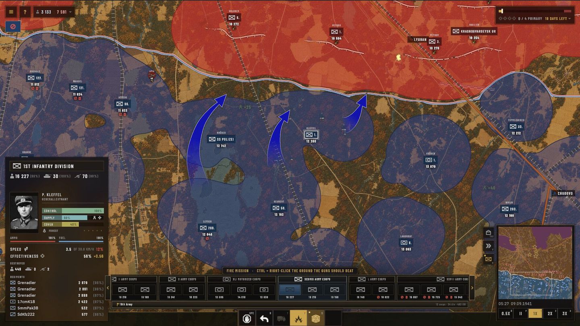Click the Effectiveness plus icon
Screen dimensions: 580x326
(x=42, y=256)
